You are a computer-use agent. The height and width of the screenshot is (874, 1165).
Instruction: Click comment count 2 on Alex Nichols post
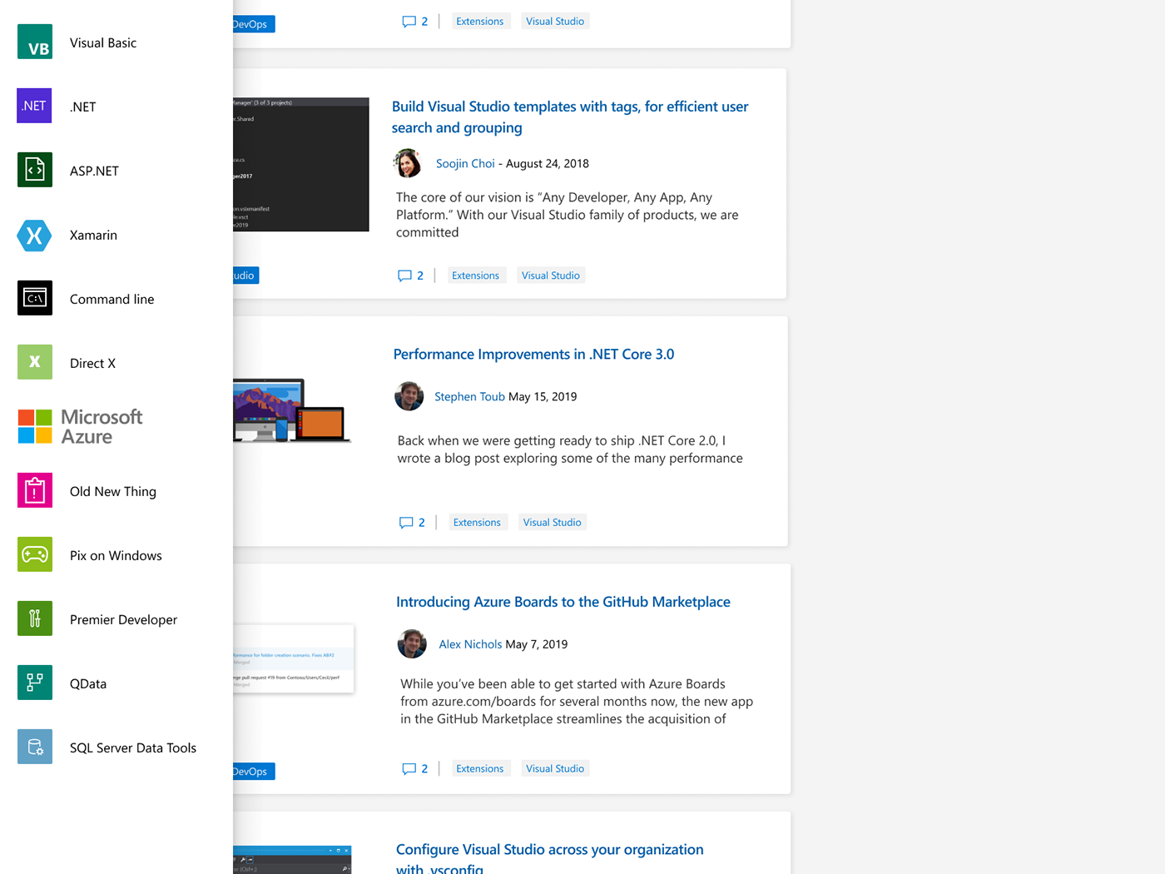click(x=424, y=768)
